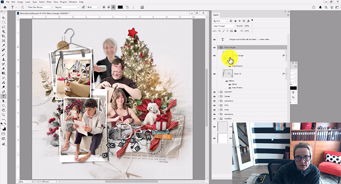Select the Zoom tool
The height and width of the screenshot is (184, 341).
[3, 115]
